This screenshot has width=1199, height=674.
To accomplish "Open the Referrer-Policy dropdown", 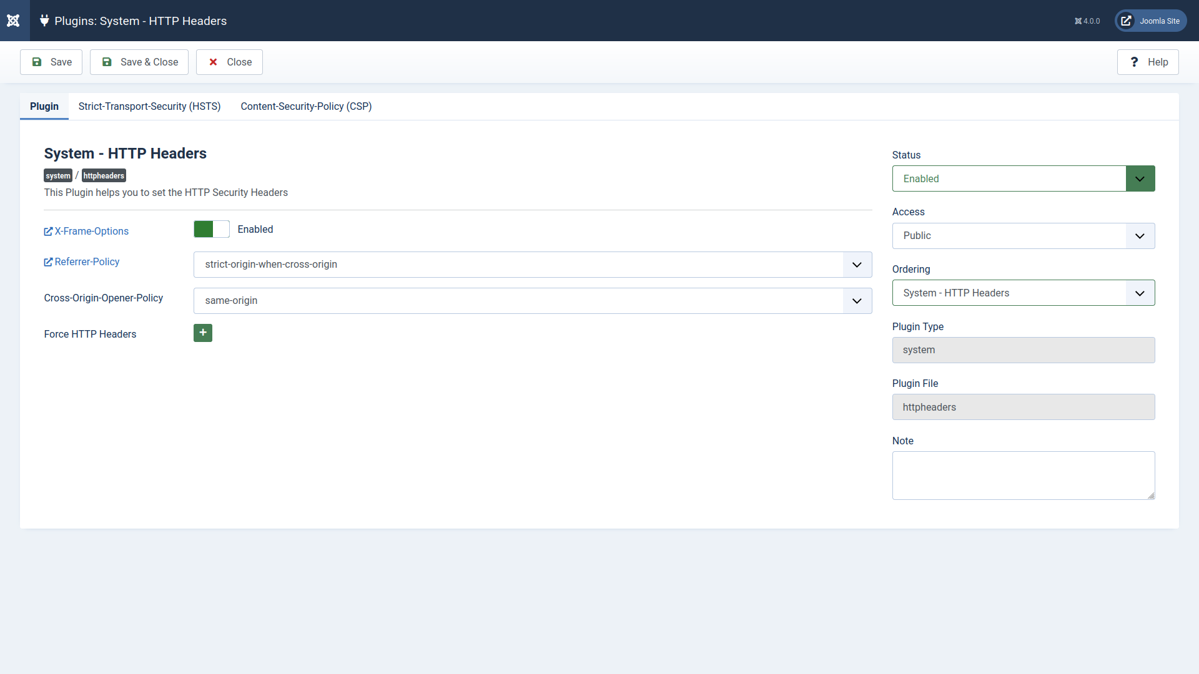I will tap(532, 265).
